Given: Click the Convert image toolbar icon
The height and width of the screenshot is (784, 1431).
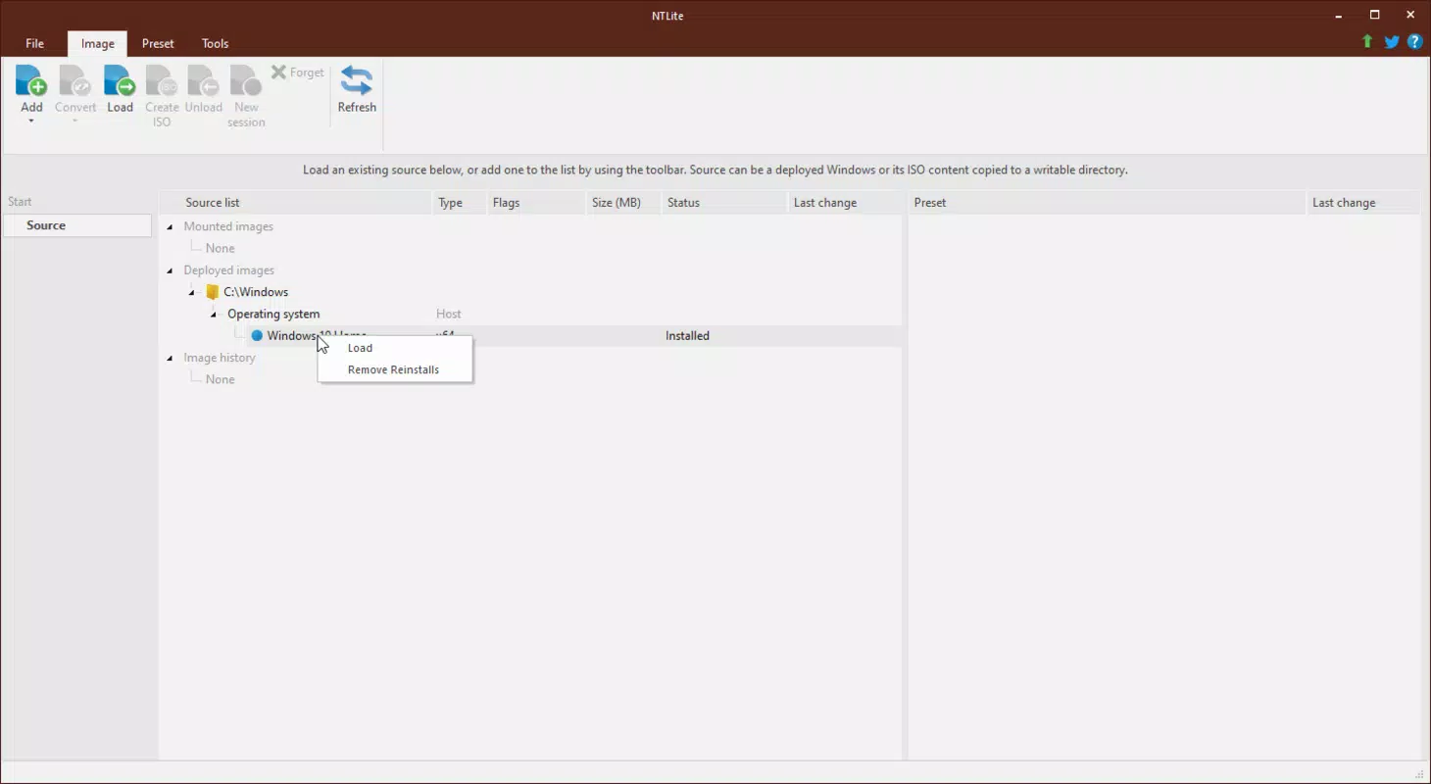Looking at the screenshot, I should (74, 80).
